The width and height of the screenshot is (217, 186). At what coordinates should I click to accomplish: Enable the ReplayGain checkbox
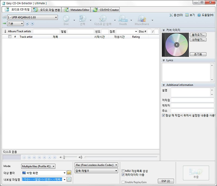[123, 182]
